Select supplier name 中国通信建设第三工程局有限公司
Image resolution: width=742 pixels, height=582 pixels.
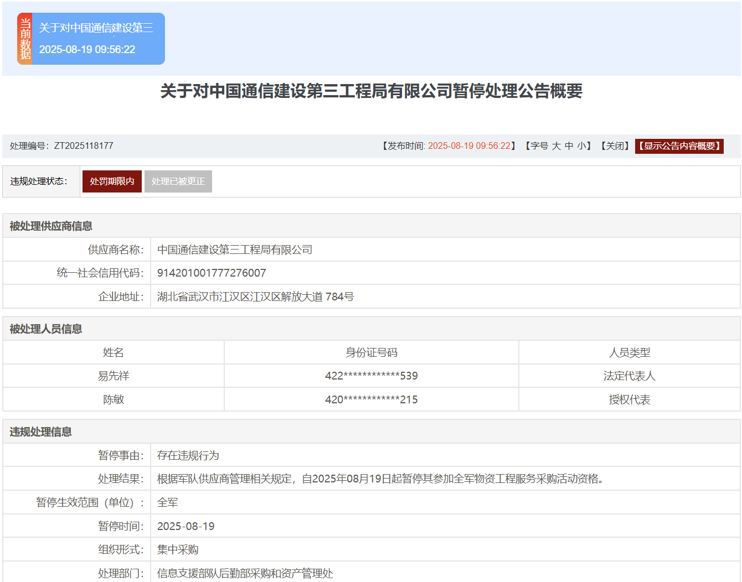pyautogui.click(x=235, y=250)
